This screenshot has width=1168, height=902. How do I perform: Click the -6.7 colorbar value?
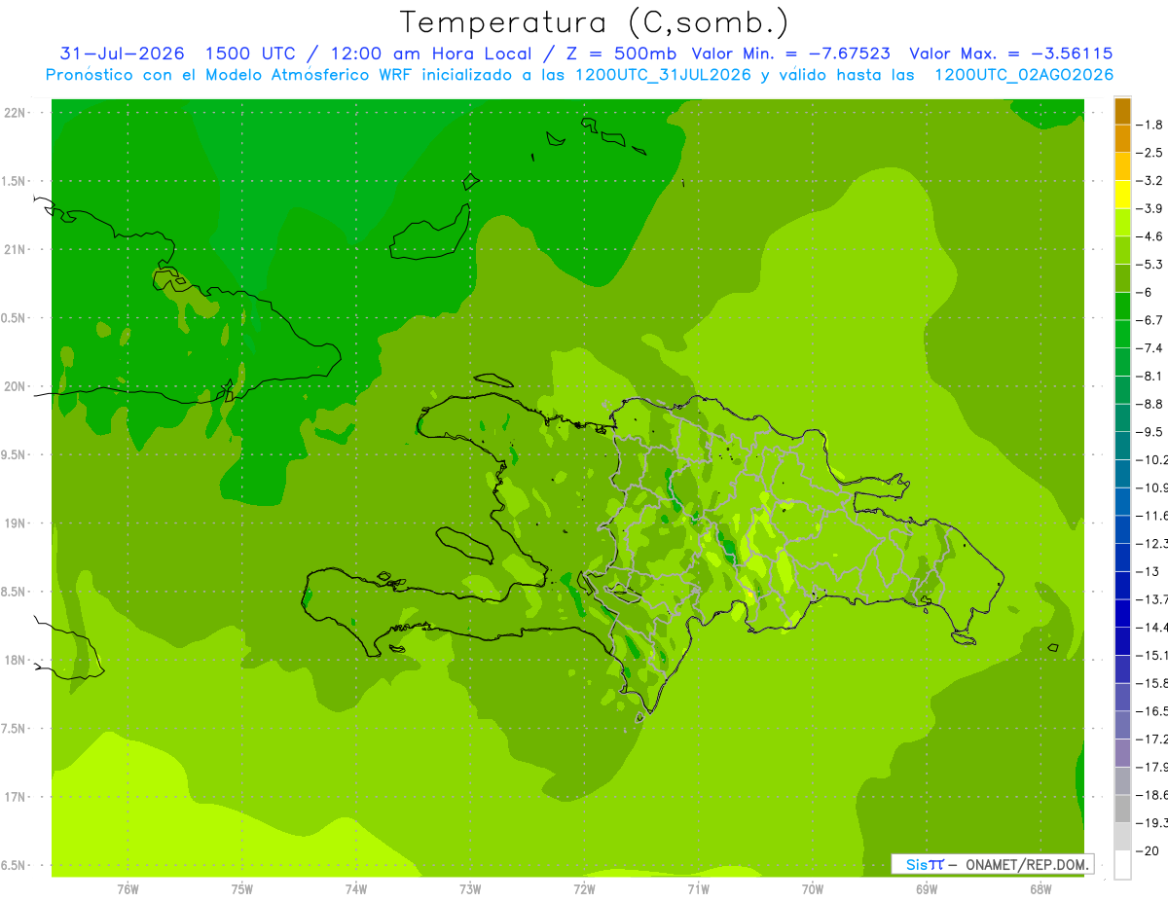(1150, 320)
